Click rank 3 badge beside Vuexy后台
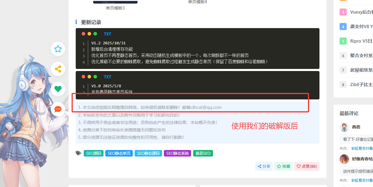The width and height of the screenshot is (373, 187). point(343,12)
